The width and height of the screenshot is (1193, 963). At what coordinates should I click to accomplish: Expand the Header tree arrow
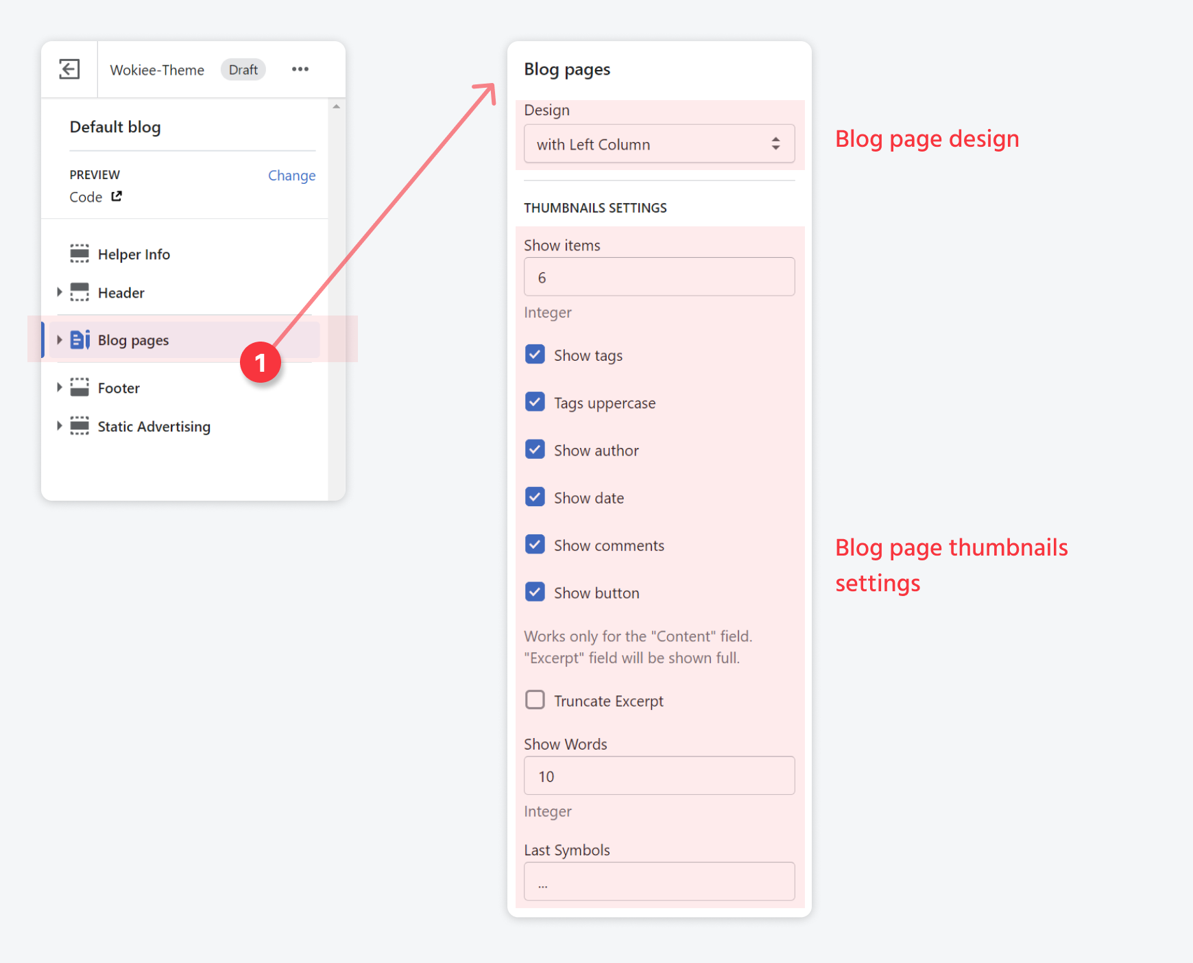point(59,292)
